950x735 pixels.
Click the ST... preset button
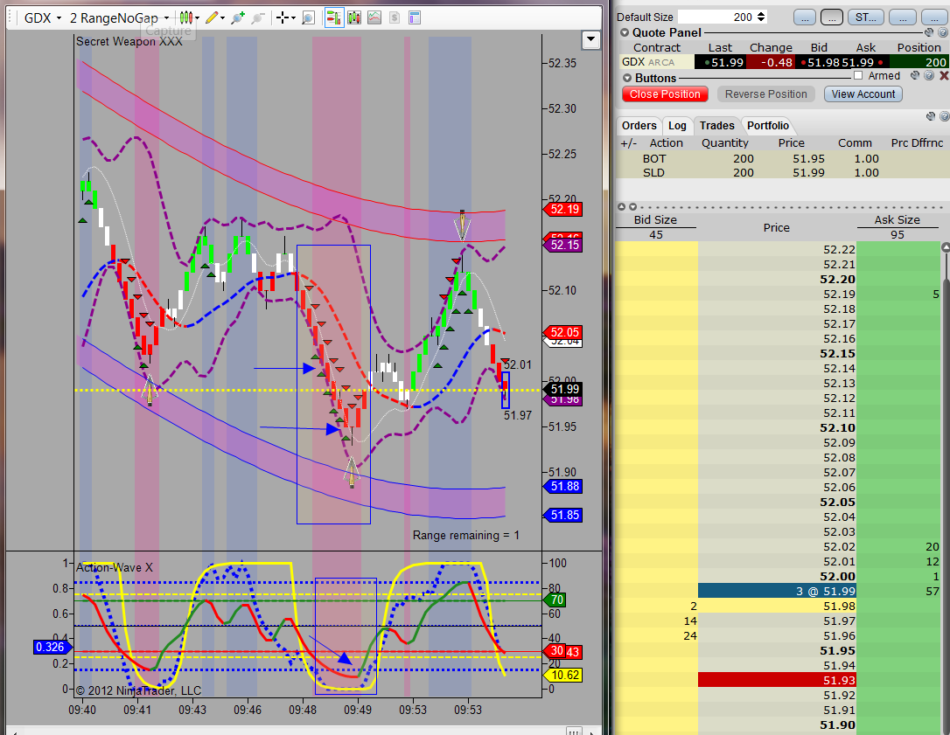[x=865, y=17]
